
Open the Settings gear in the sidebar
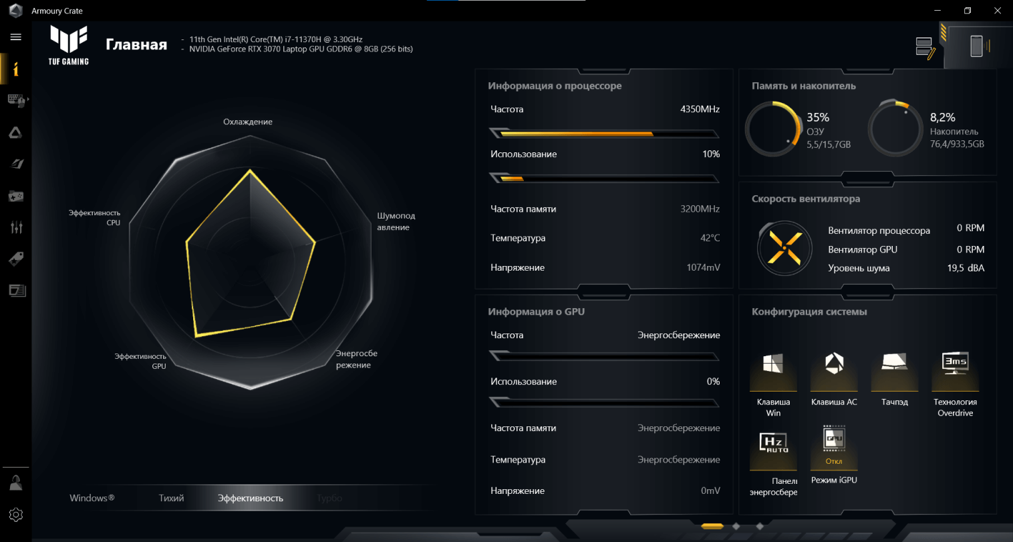click(x=15, y=515)
